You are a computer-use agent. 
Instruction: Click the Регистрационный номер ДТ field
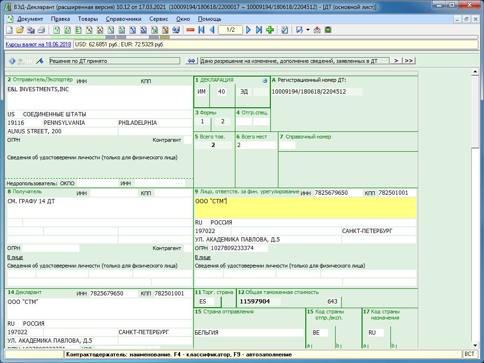coord(317,92)
